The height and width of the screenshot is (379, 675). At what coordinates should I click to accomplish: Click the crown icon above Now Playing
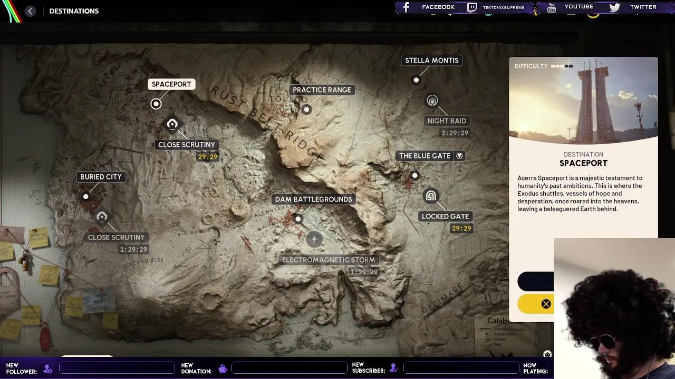pos(547,354)
